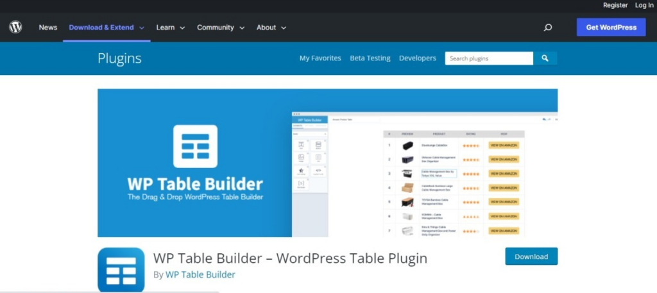Image resolution: width=657 pixels, height=293 pixels.
Task: Click the Log In link
Action: pos(644,5)
